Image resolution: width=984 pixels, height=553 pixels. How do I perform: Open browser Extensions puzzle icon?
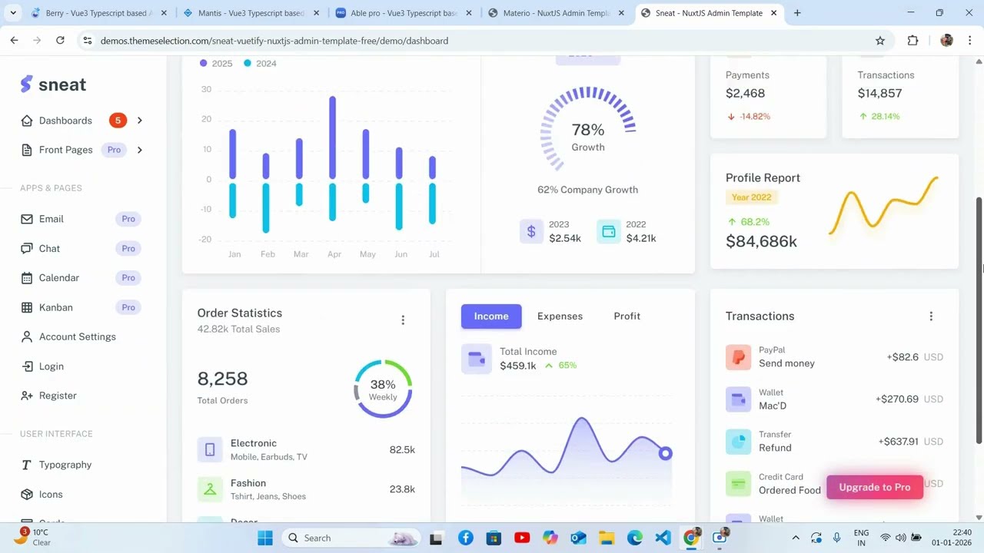click(x=913, y=41)
